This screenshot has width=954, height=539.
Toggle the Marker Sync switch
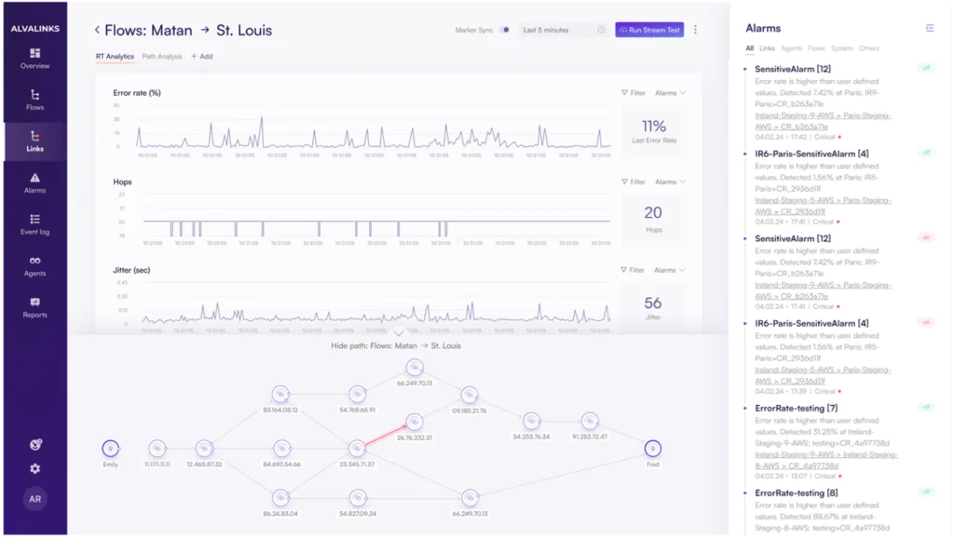point(504,30)
